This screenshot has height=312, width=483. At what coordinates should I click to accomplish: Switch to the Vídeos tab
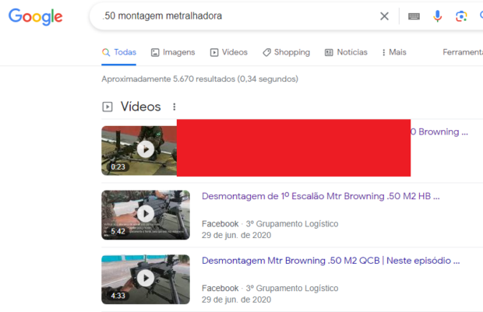point(229,52)
